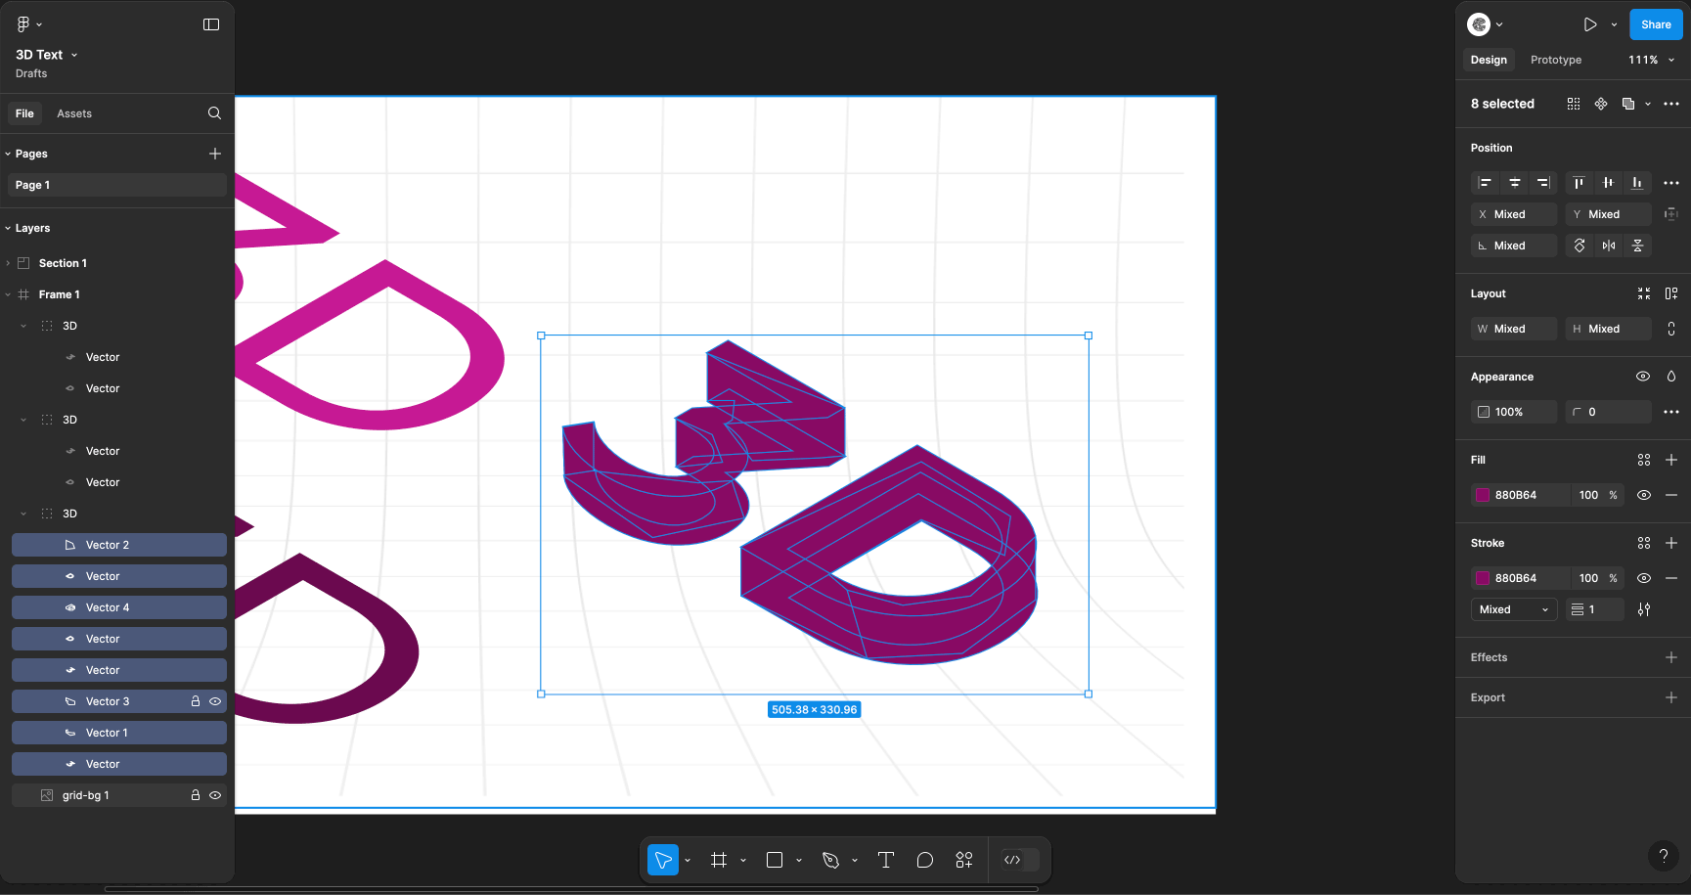Select the Text tool
Viewport: 1691px width, 895px height.
coord(886,860)
